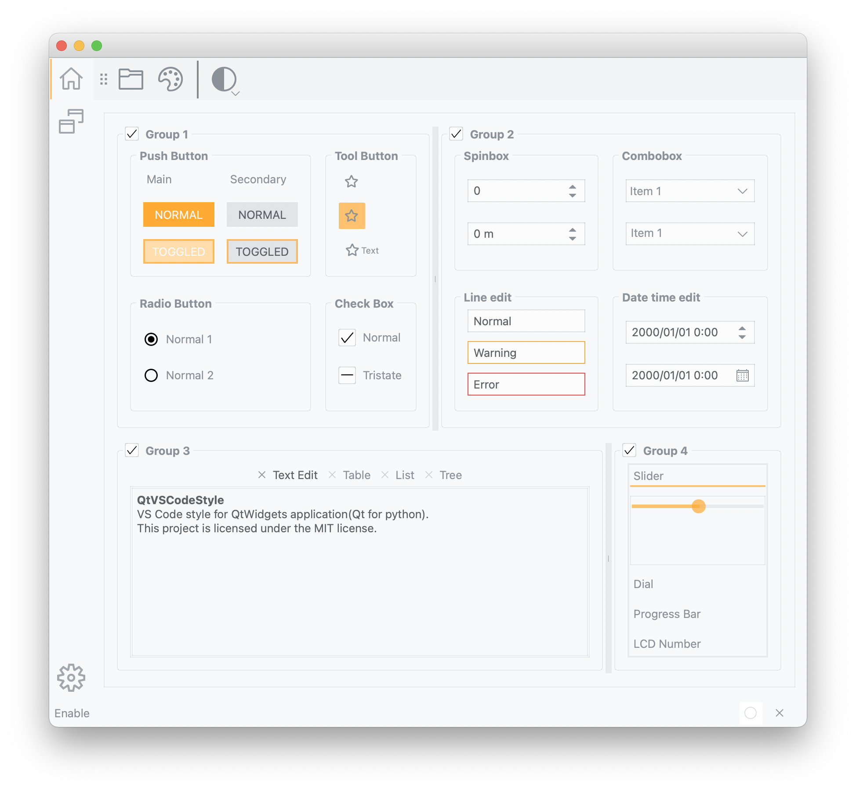This screenshot has width=856, height=792.
Task: Open calendar popup in date time edit
Action: coord(742,375)
